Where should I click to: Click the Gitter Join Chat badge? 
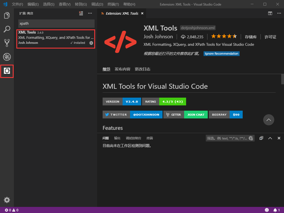pyautogui.click(x=186, y=115)
